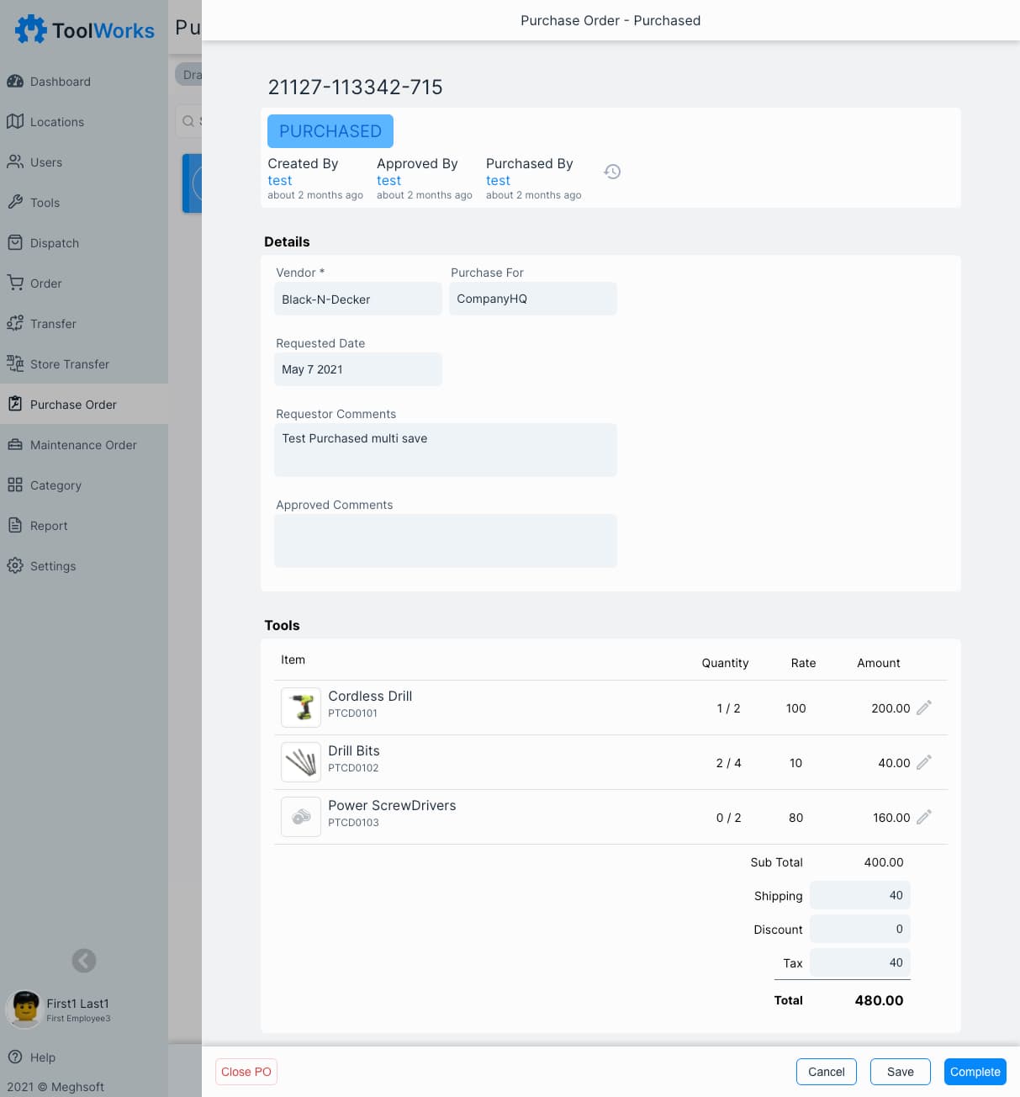Screen dimensions: 1020x1097
Task: Focus the Approved Comments text area
Action: pyautogui.click(x=446, y=541)
